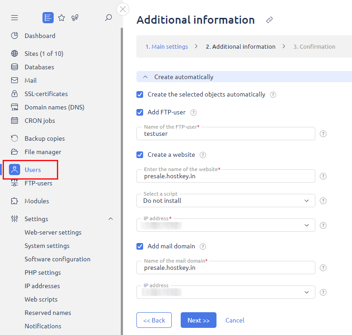Screen dimensions: 352x335
Task: Disable the Add mail domain checkbox
Action: pos(140,246)
